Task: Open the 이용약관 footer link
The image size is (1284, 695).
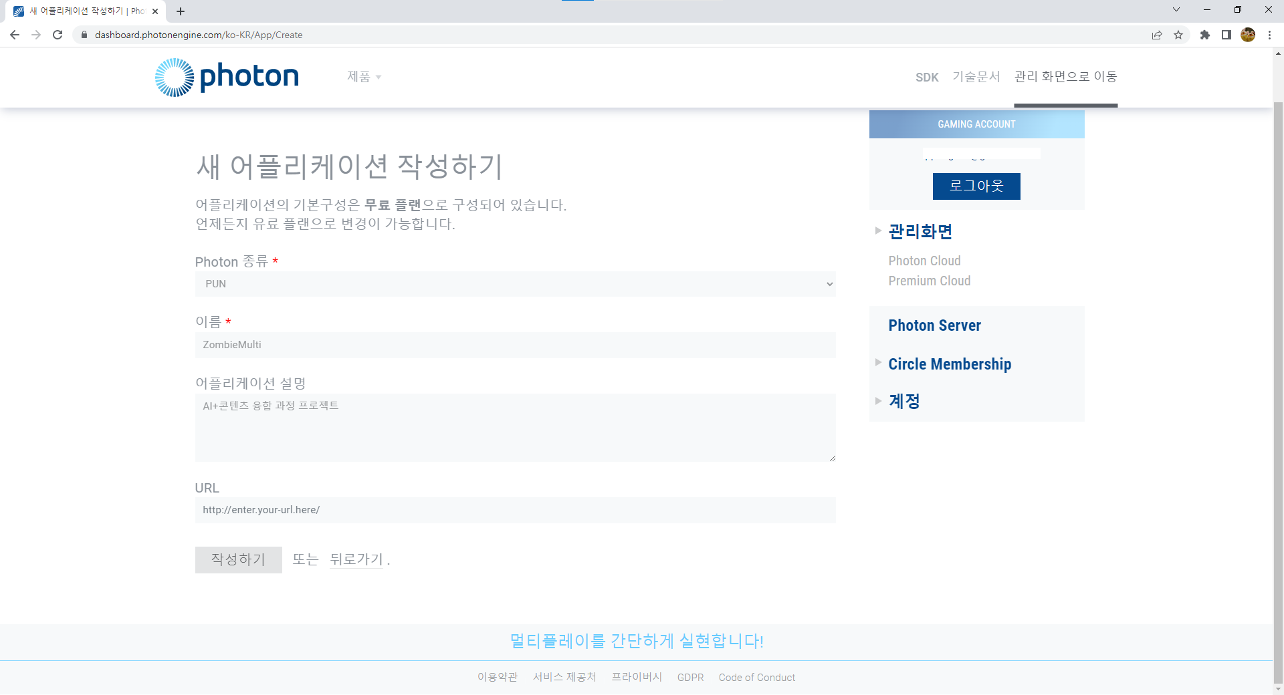Action: pos(498,677)
